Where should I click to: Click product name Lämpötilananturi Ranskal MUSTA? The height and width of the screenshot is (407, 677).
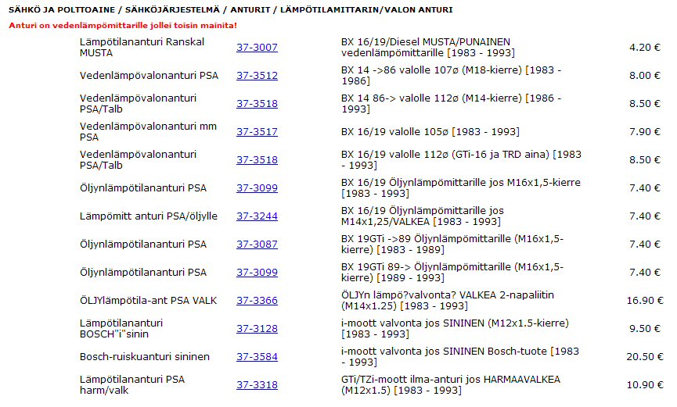pyautogui.click(x=131, y=48)
